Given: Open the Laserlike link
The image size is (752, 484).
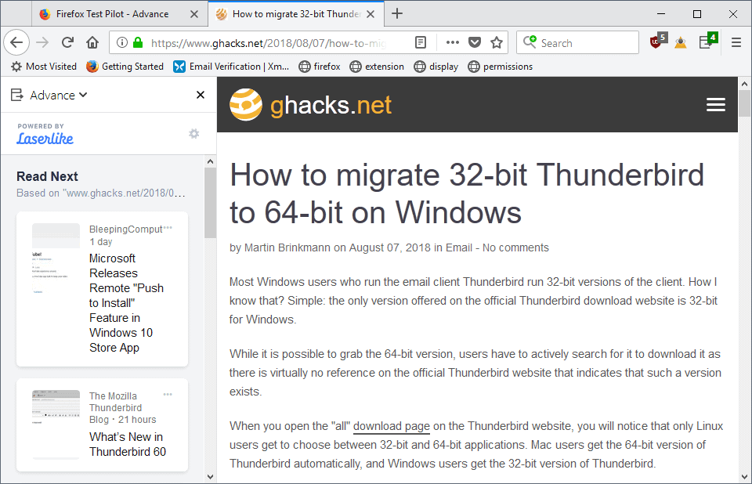Looking at the screenshot, I should pos(45,139).
